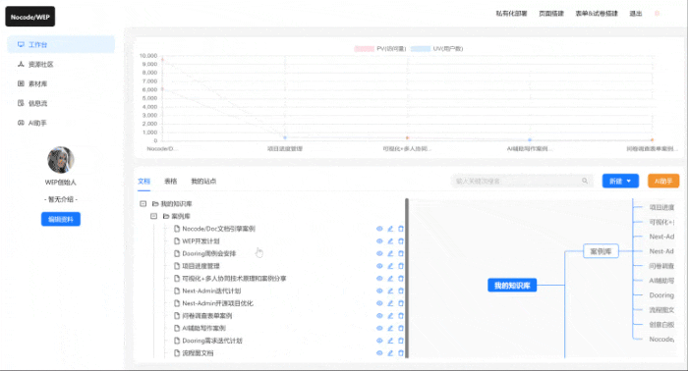The image size is (688, 371).
Task: Preview 项目进度管理 via eye icon
Action: point(379,266)
